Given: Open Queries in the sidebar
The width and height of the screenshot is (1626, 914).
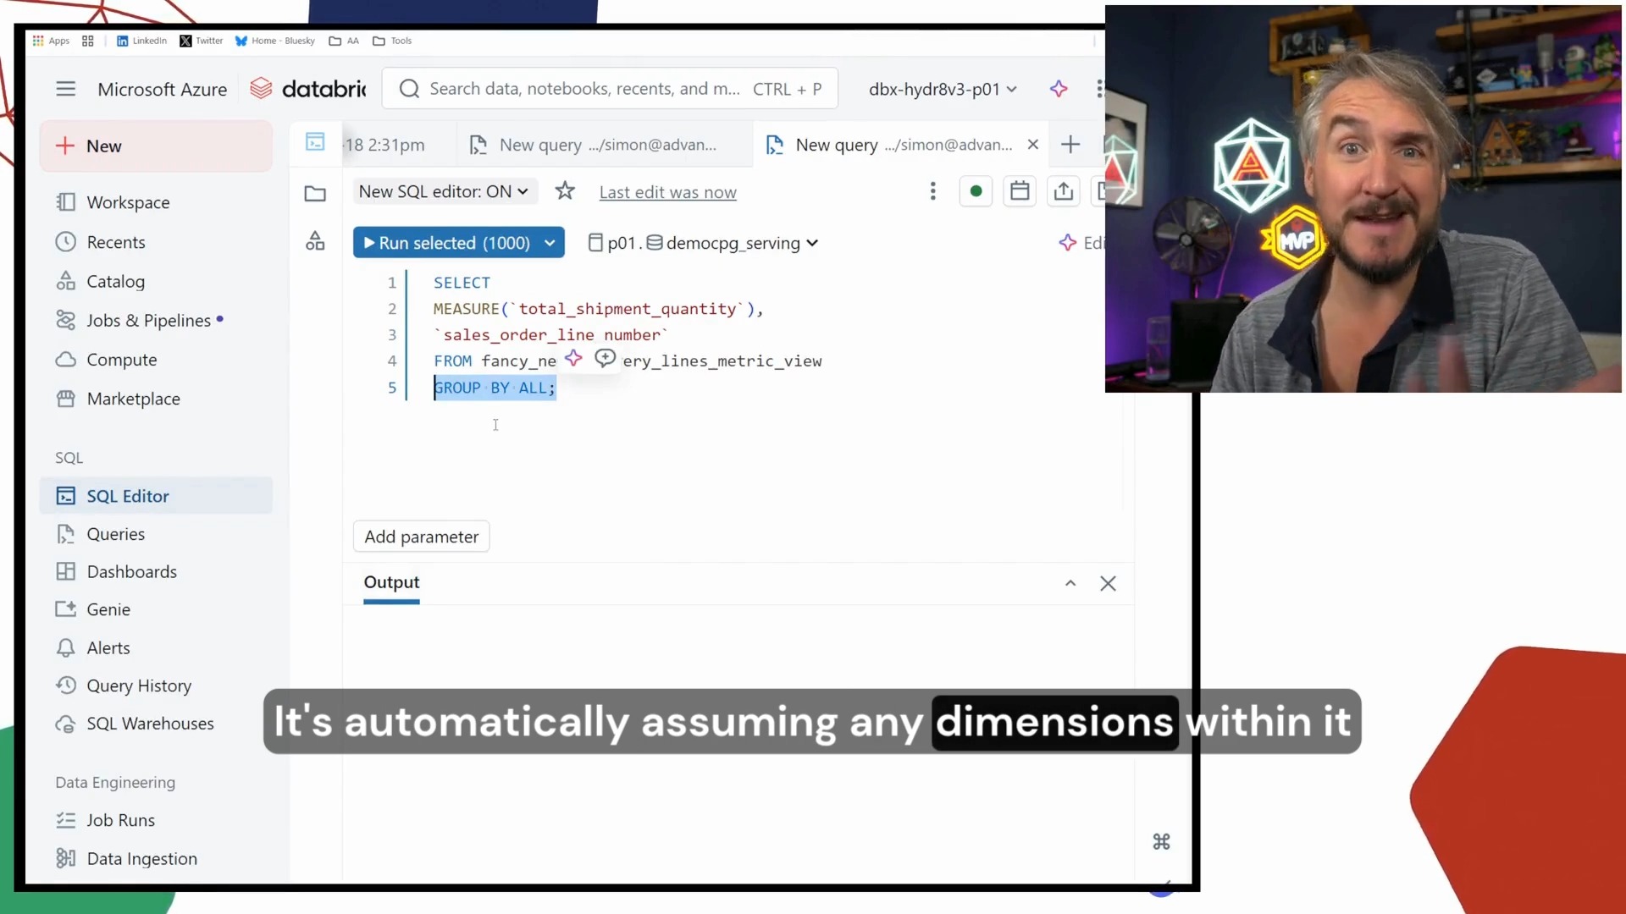Looking at the screenshot, I should [156, 534].
